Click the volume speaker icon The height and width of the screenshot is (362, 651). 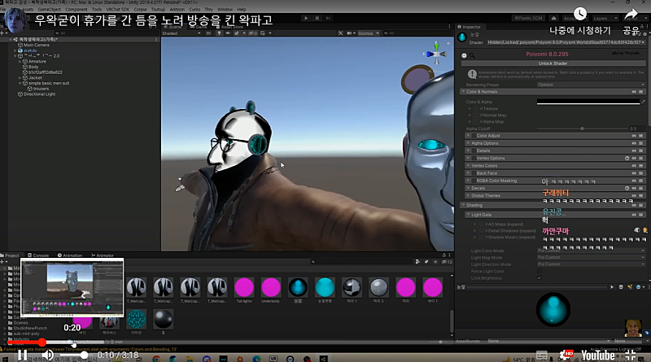[x=49, y=355]
